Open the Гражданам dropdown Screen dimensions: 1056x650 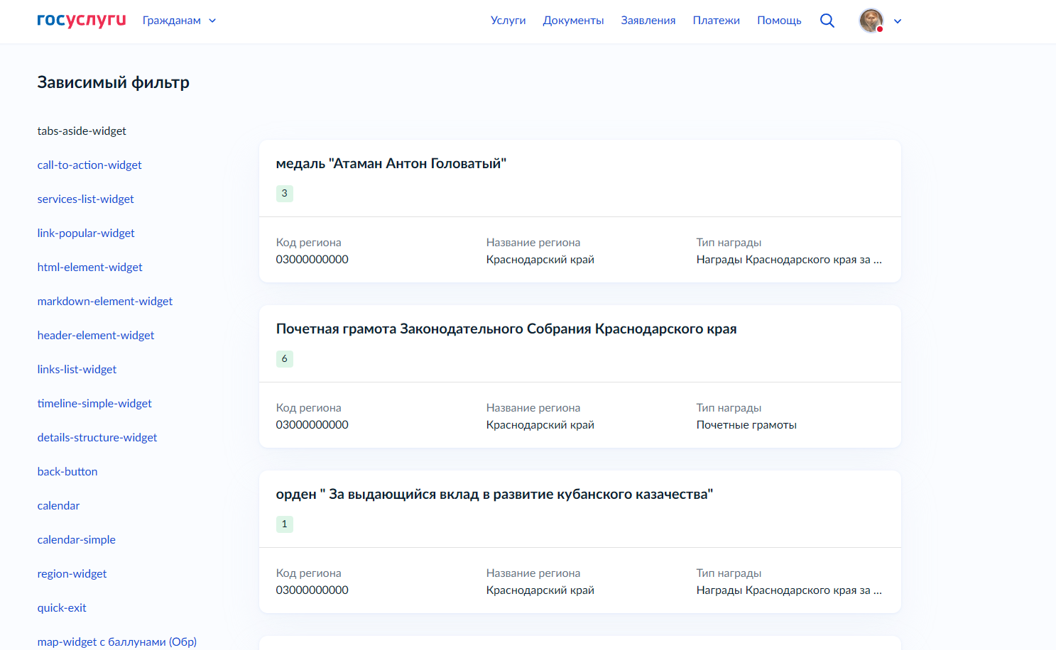click(x=179, y=21)
